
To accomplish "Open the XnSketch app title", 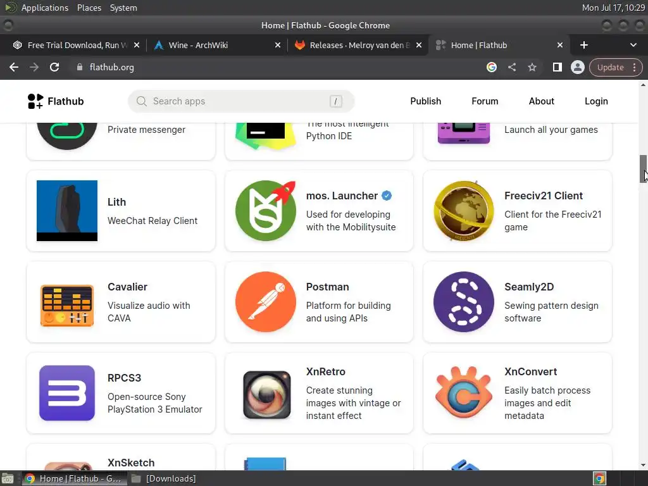I will tap(131, 463).
